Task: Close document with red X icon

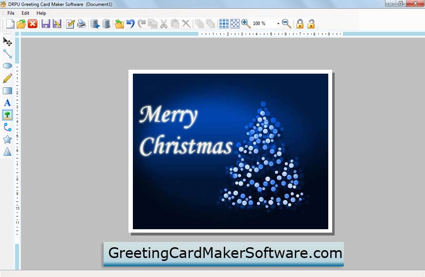Action: click(33, 24)
